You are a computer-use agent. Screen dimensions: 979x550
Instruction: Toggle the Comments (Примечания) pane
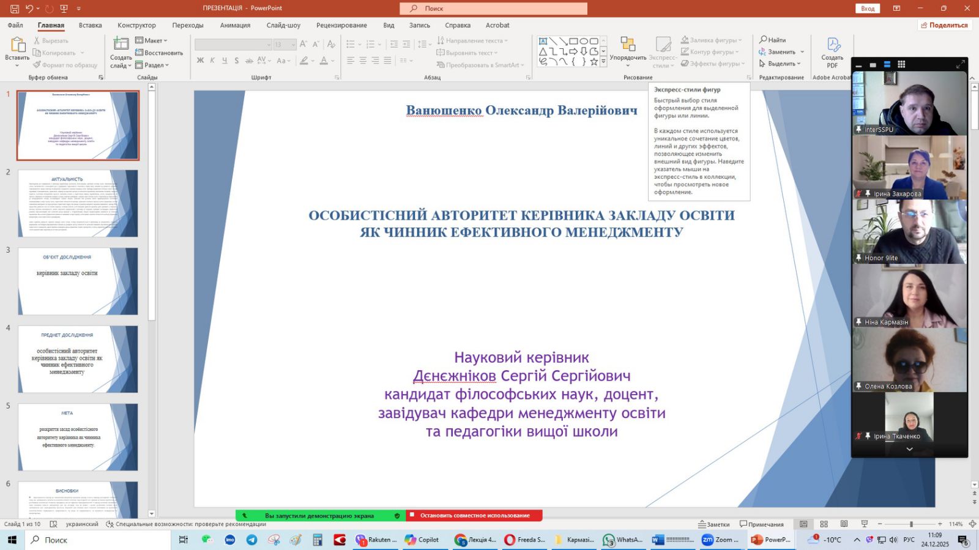[762, 524]
